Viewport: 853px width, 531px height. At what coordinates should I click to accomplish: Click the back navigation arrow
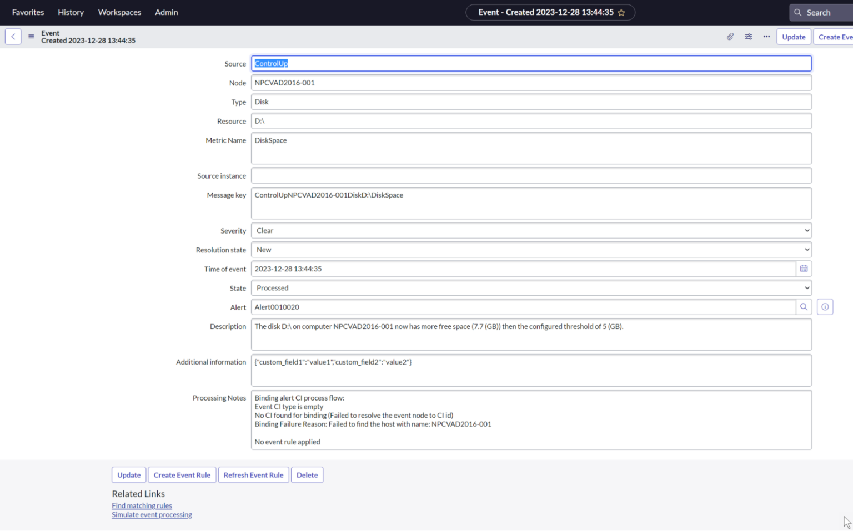pyautogui.click(x=13, y=36)
